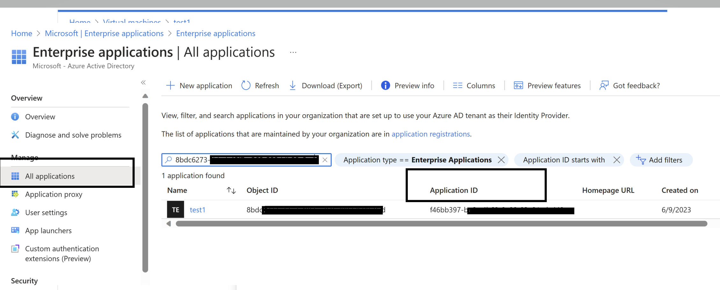Image resolution: width=720 pixels, height=290 pixels.
Task: Open the Add filters picker
Action: (661, 160)
